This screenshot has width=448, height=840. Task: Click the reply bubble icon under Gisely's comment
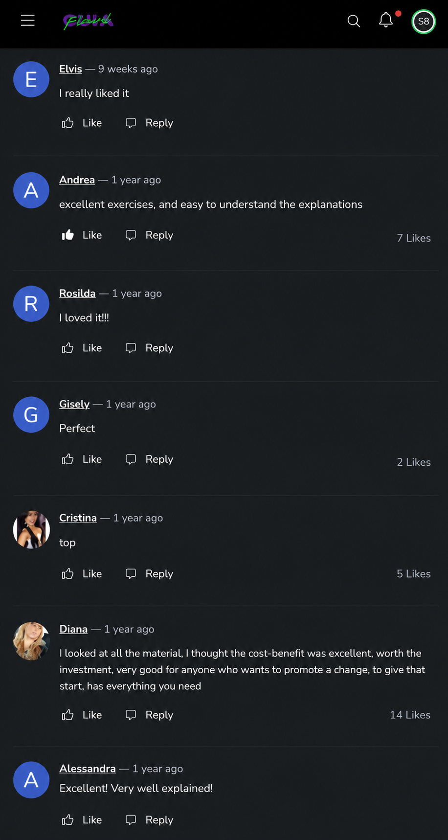coord(131,459)
